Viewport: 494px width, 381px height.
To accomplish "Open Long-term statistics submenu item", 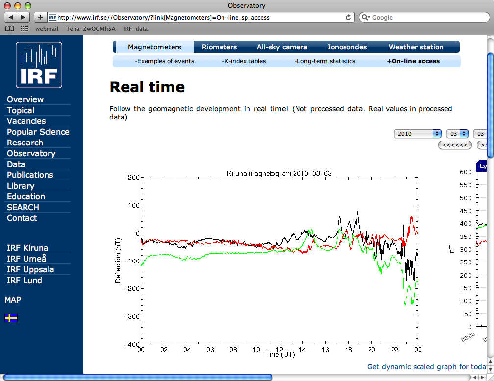I will click(x=325, y=61).
